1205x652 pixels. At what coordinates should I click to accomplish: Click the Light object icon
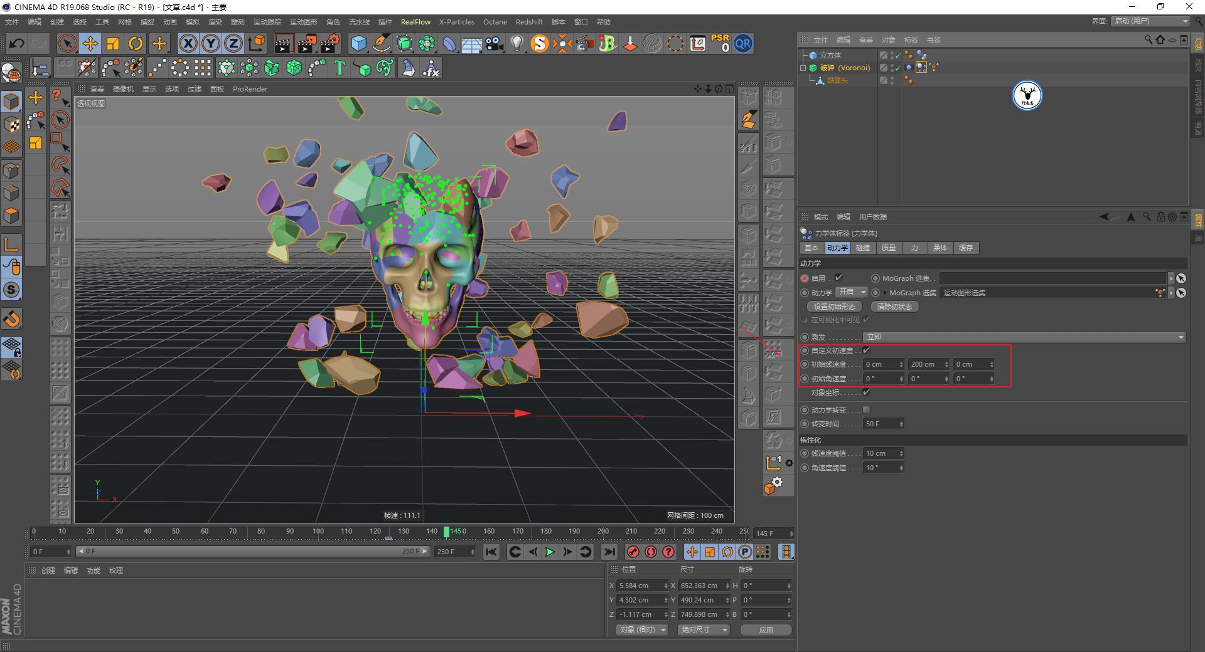516,43
